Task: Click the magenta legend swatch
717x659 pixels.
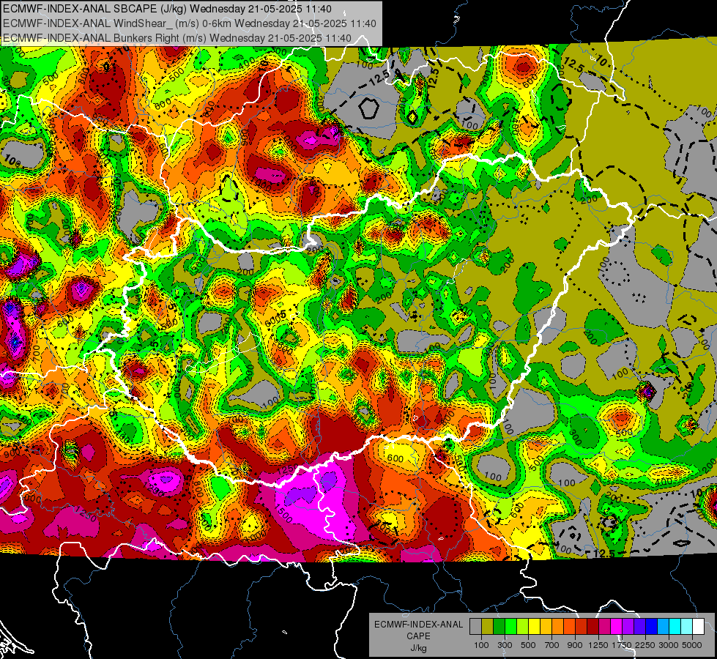Action: pyautogui.click(x=617, y=627)
